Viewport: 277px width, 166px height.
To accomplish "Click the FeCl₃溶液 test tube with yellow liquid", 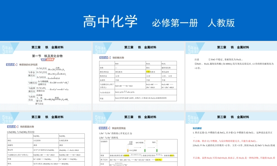I will point(128,148).
